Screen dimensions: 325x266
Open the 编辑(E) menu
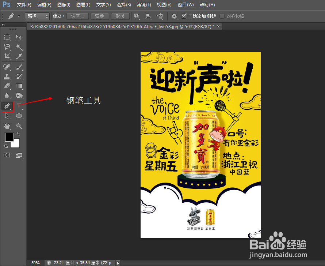44,4
